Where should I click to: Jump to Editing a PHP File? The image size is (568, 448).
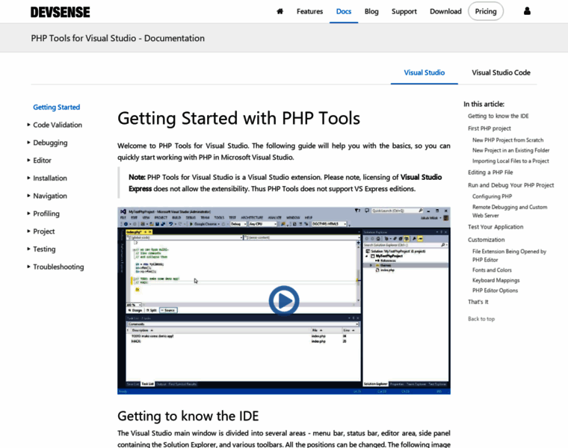click(x=490, y=172)
